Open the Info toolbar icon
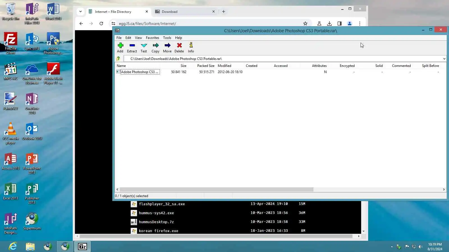 (x=191, y=47)
